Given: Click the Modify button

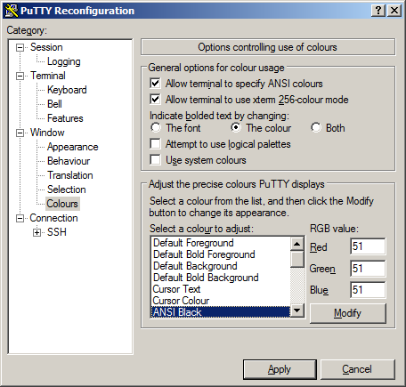Looking at the screenshot, I should click(x=348, y=313).
